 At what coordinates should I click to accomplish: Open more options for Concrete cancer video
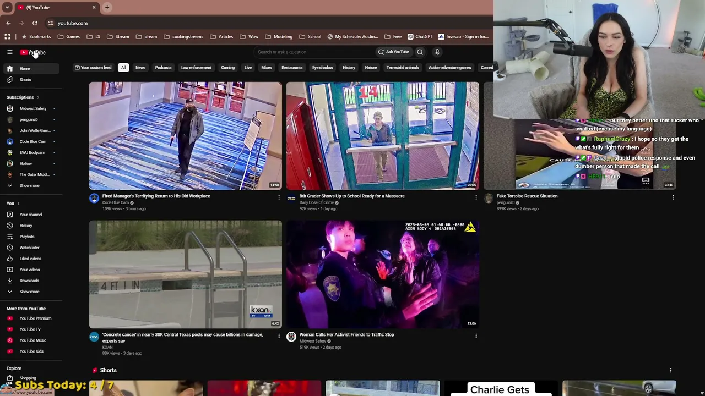279,335
